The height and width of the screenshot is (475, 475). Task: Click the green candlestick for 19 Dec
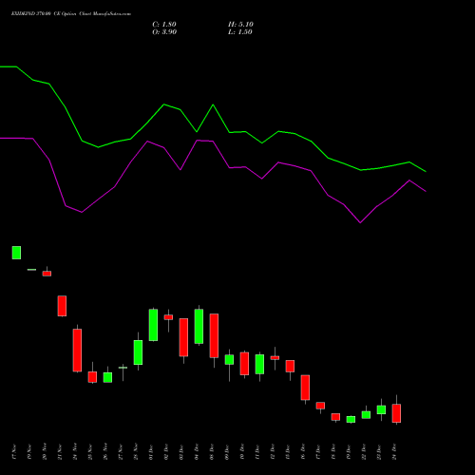point(351,420)
